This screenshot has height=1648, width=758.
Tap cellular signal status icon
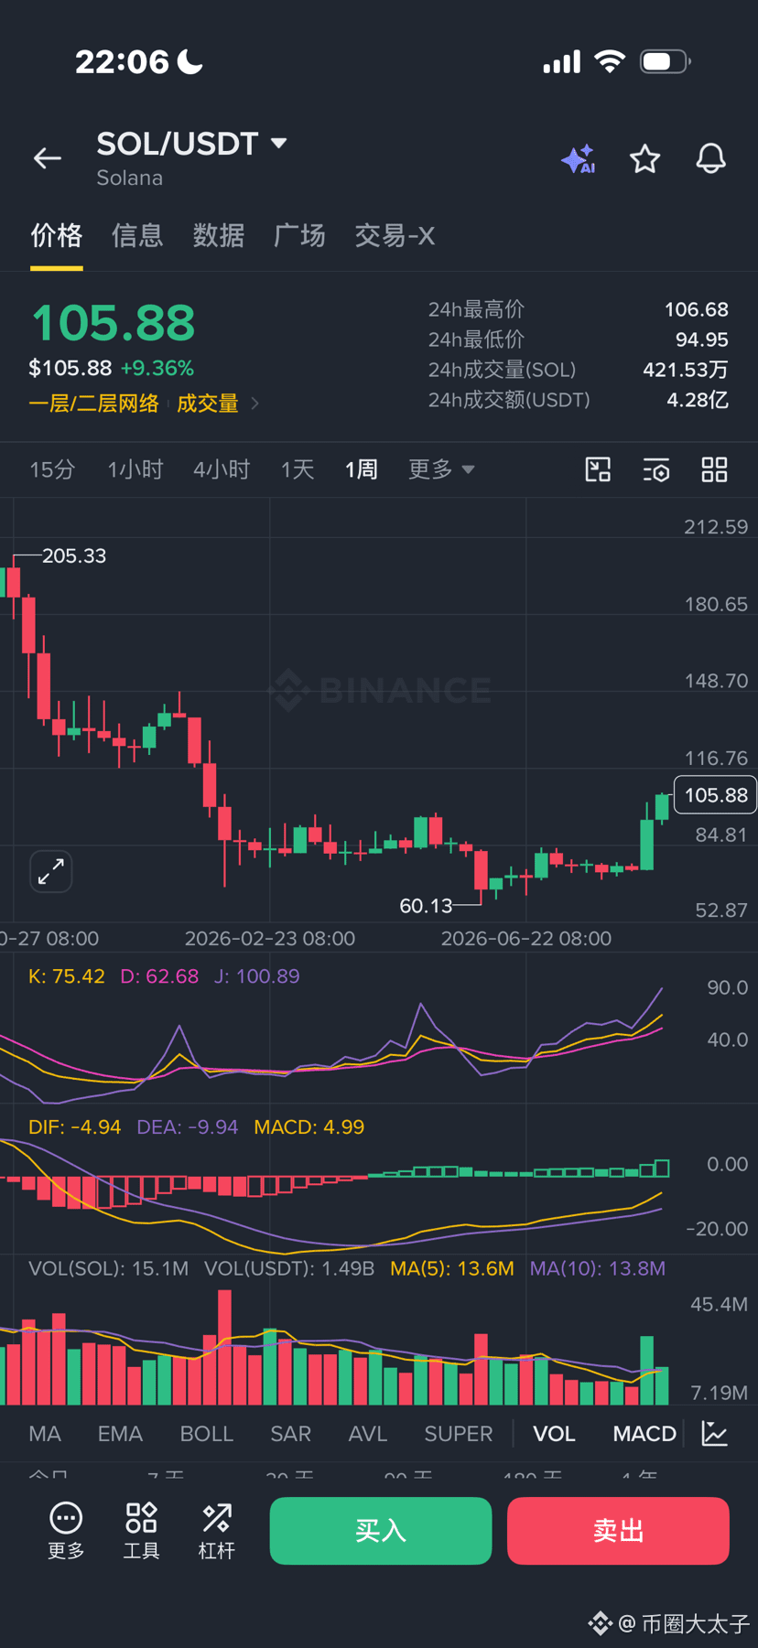(x=561, y=61)
